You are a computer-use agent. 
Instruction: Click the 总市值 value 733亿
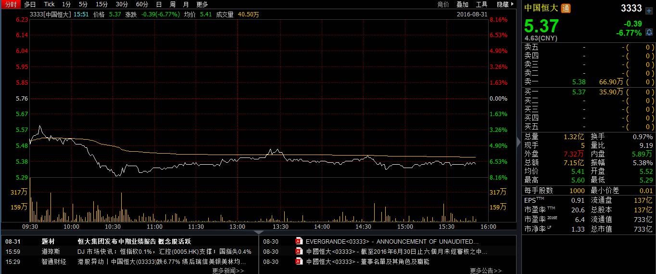643,229
